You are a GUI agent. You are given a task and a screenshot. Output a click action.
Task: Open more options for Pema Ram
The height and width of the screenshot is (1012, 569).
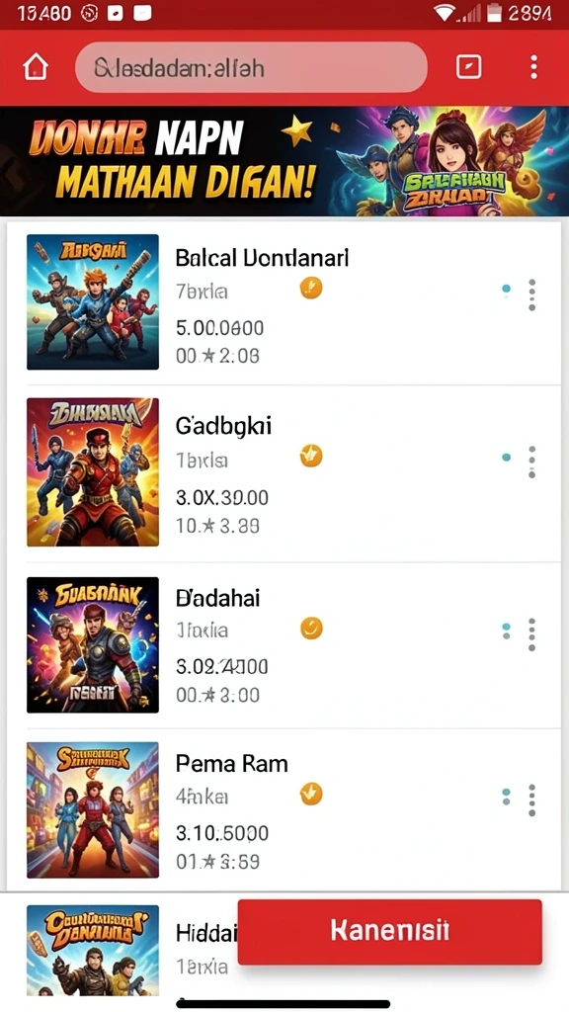click(531, 801)
